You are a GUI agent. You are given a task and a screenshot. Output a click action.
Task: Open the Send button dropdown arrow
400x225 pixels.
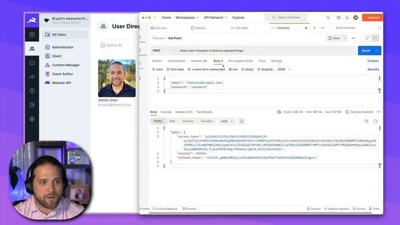coord(377,51)
